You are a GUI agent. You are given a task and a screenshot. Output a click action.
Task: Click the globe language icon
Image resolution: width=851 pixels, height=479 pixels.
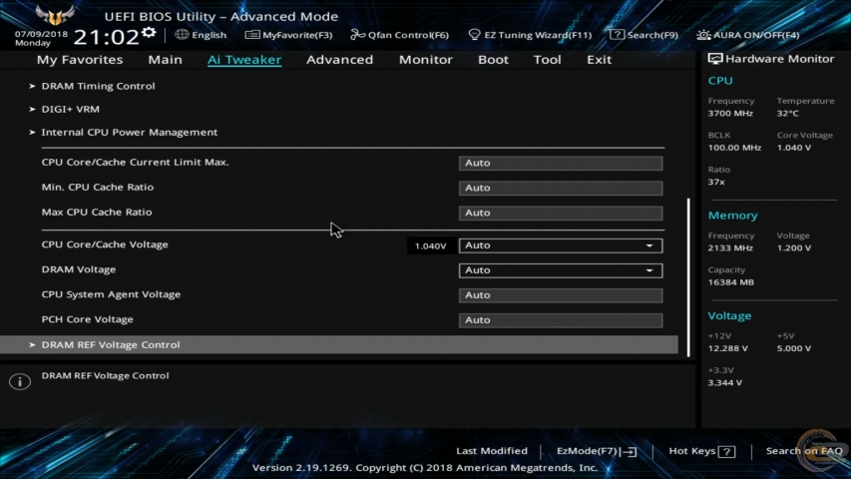tap(182, 35)
